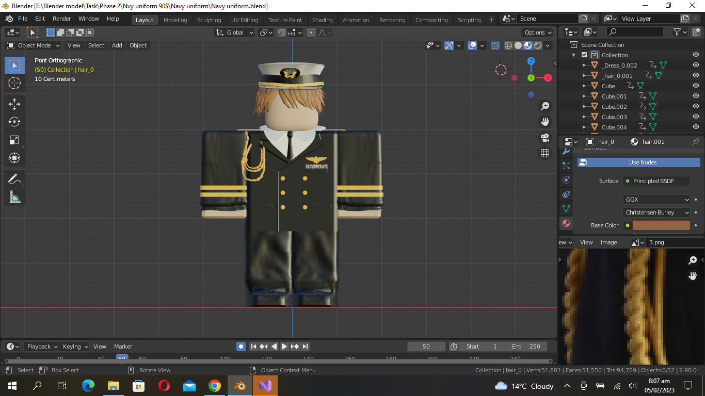Expand the Christensen-Burley subsurface method dropdown
This screenshot has height=396, width=705.
tap(656, 212)
